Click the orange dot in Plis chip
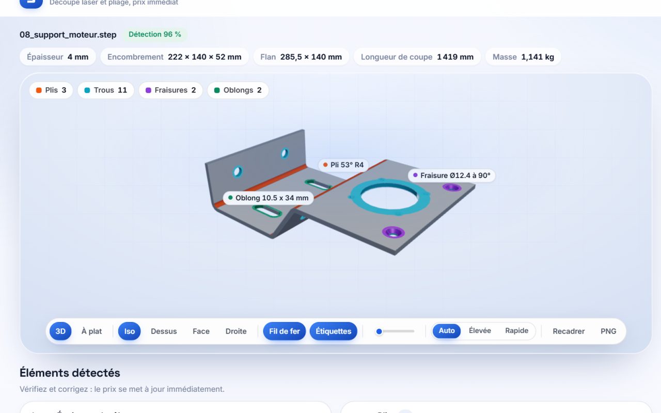Screen dimensions: 661x413 (x=39, y=90)
